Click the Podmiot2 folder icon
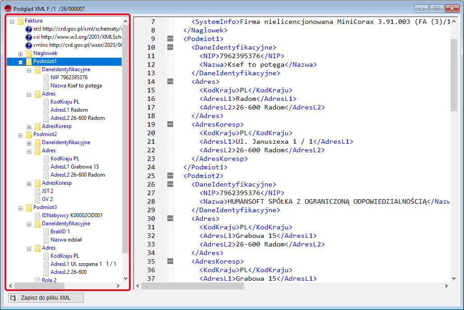464x310 pixels. (x=29, y=134)
